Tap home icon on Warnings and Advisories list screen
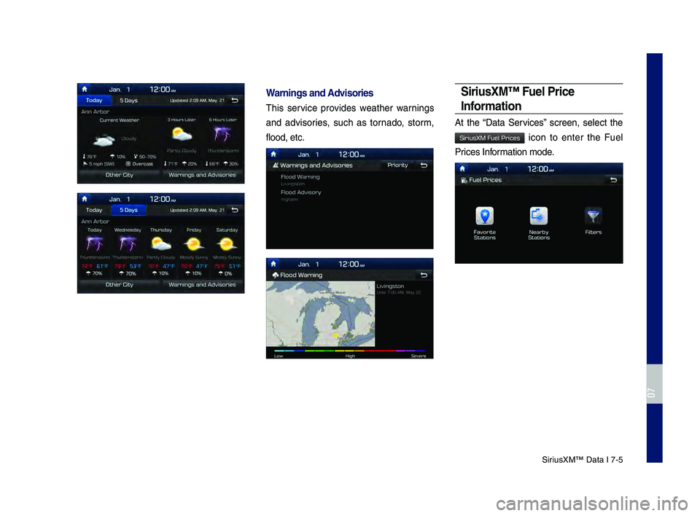The image size is (700, 516). click(x=273, y=154)
